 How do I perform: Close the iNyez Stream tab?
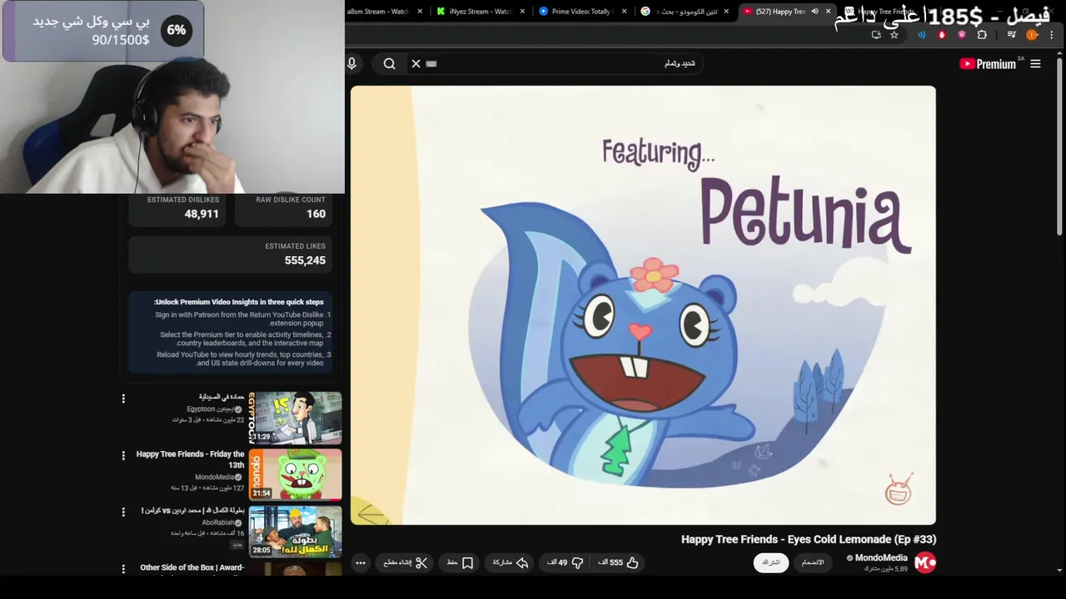point(523,12)
